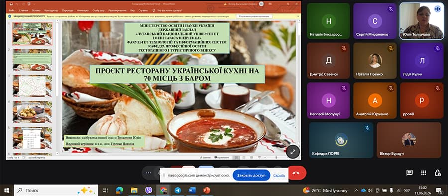Screen dimensions: 448x196
Task: Select ppo40 participant tile
Action: (422, 101)
